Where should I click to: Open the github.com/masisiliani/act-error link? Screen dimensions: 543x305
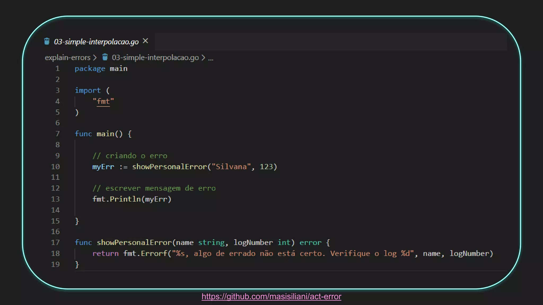(x=271, y=297)
